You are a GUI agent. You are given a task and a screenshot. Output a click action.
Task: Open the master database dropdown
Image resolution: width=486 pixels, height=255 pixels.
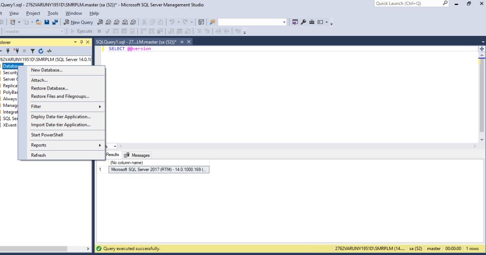pyautogui.click(x=62, y=31)
